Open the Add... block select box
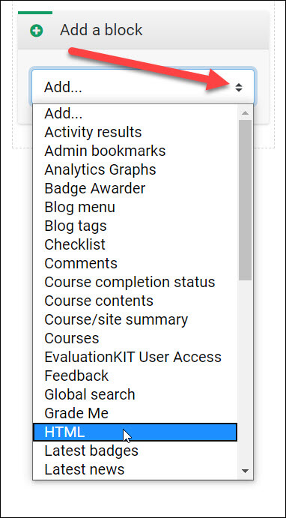The image size is (286, 518). pyautogui.click(x=142, y=88)
